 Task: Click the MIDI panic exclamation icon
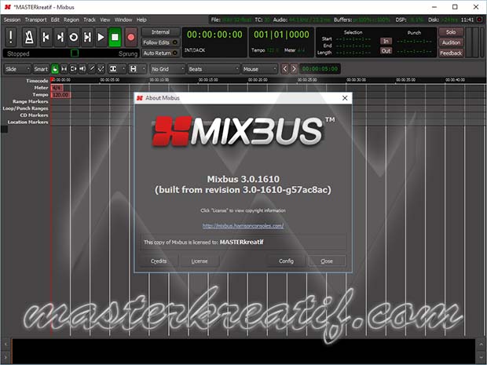11,37
